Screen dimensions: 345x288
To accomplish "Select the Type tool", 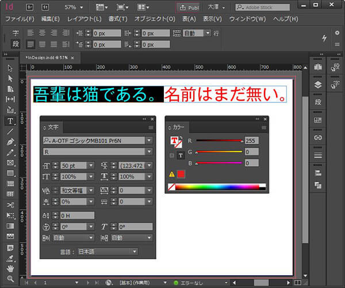I will coord(10,121).
